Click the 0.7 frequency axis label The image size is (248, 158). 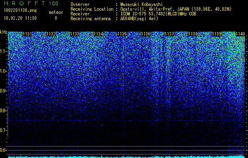click(x=3, y=130)
